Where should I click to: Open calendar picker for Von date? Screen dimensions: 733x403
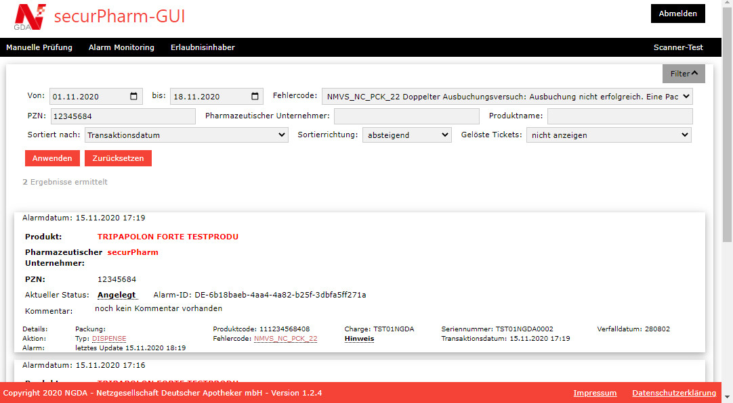pos(133,96)
